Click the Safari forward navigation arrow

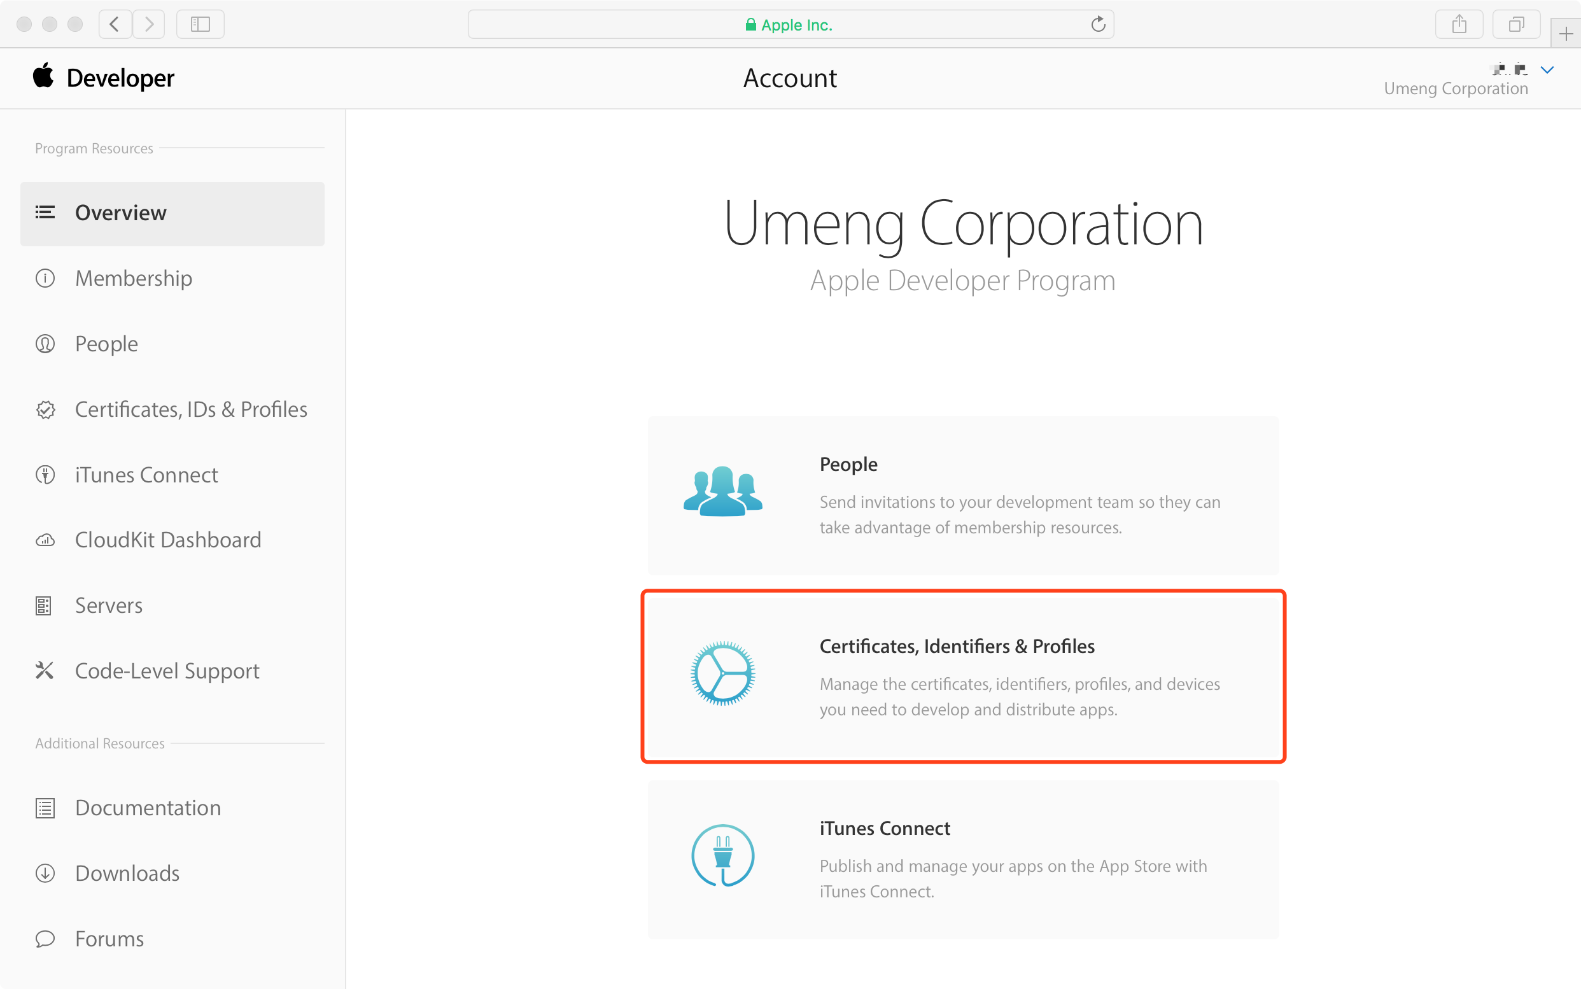coord(149,24)
